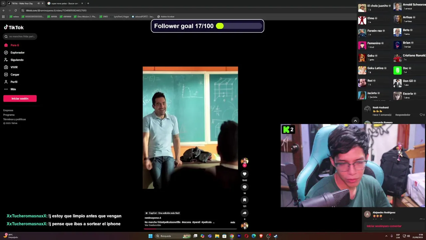
Task: Open a new browser tab
Action: 88,3
